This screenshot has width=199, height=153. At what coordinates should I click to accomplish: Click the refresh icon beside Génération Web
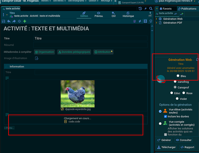pyautogui.click(x=197, y=60)
